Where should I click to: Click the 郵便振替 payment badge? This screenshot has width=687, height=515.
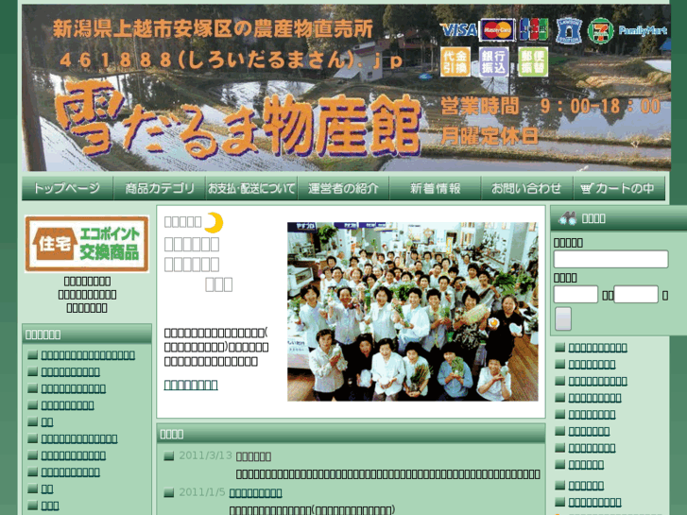(533, 61)
